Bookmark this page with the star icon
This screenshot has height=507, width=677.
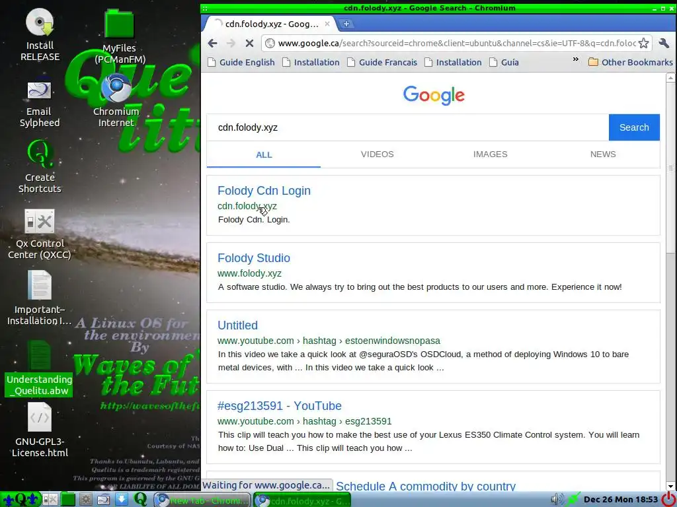tap(643, 43)
